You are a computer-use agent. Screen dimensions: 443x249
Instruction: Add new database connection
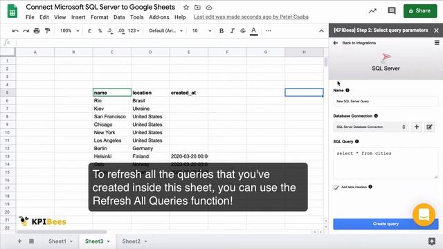coord(417,127)
